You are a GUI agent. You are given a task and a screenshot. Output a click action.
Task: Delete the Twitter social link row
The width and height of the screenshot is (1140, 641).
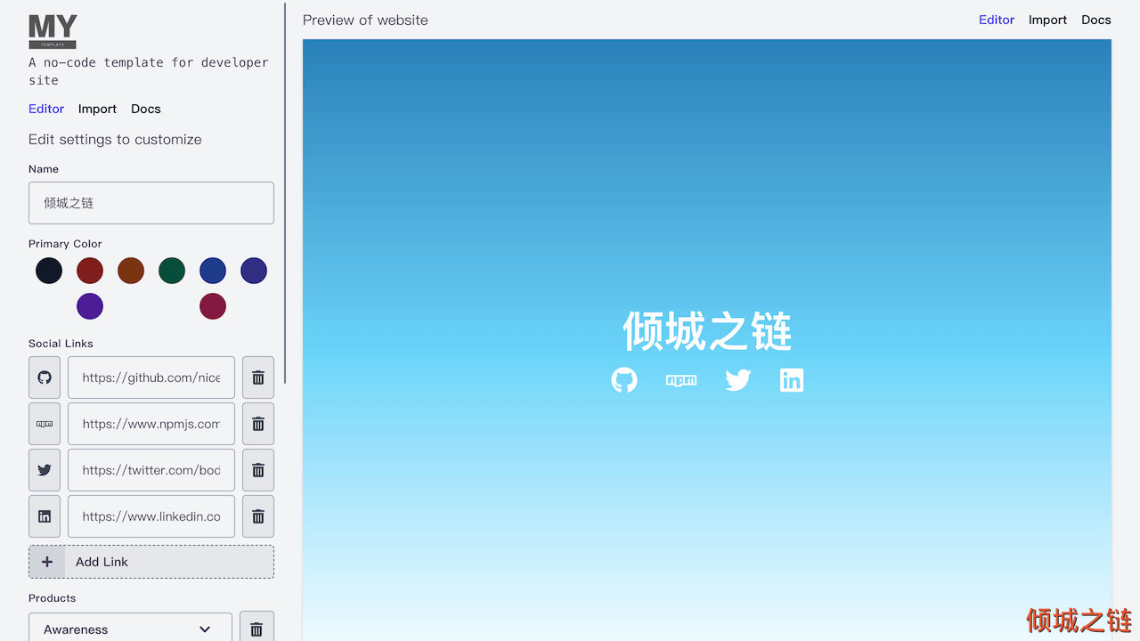258,470
